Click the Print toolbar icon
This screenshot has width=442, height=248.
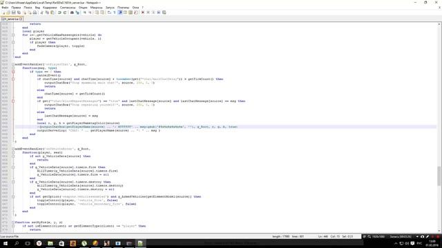(35, 12)
